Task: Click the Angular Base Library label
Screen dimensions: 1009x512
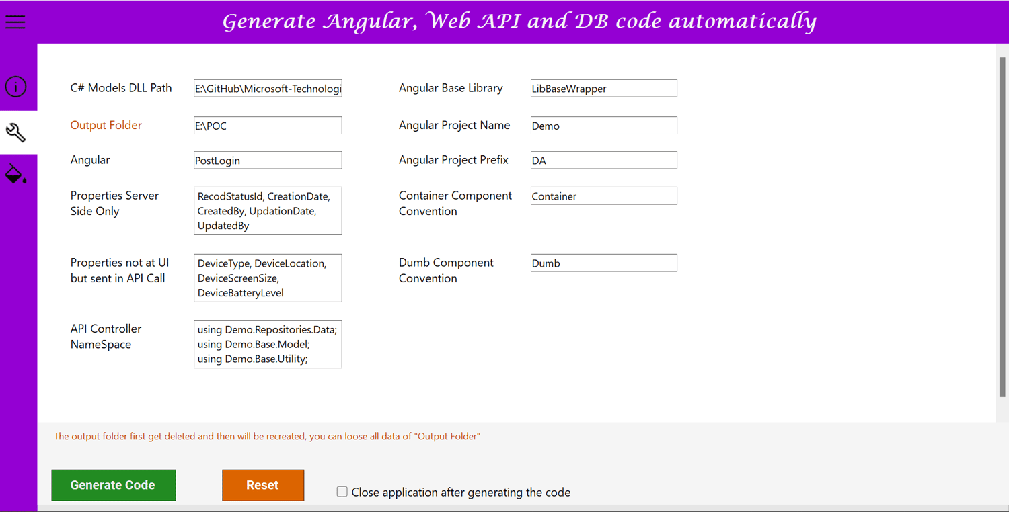Action: point(451,88)
